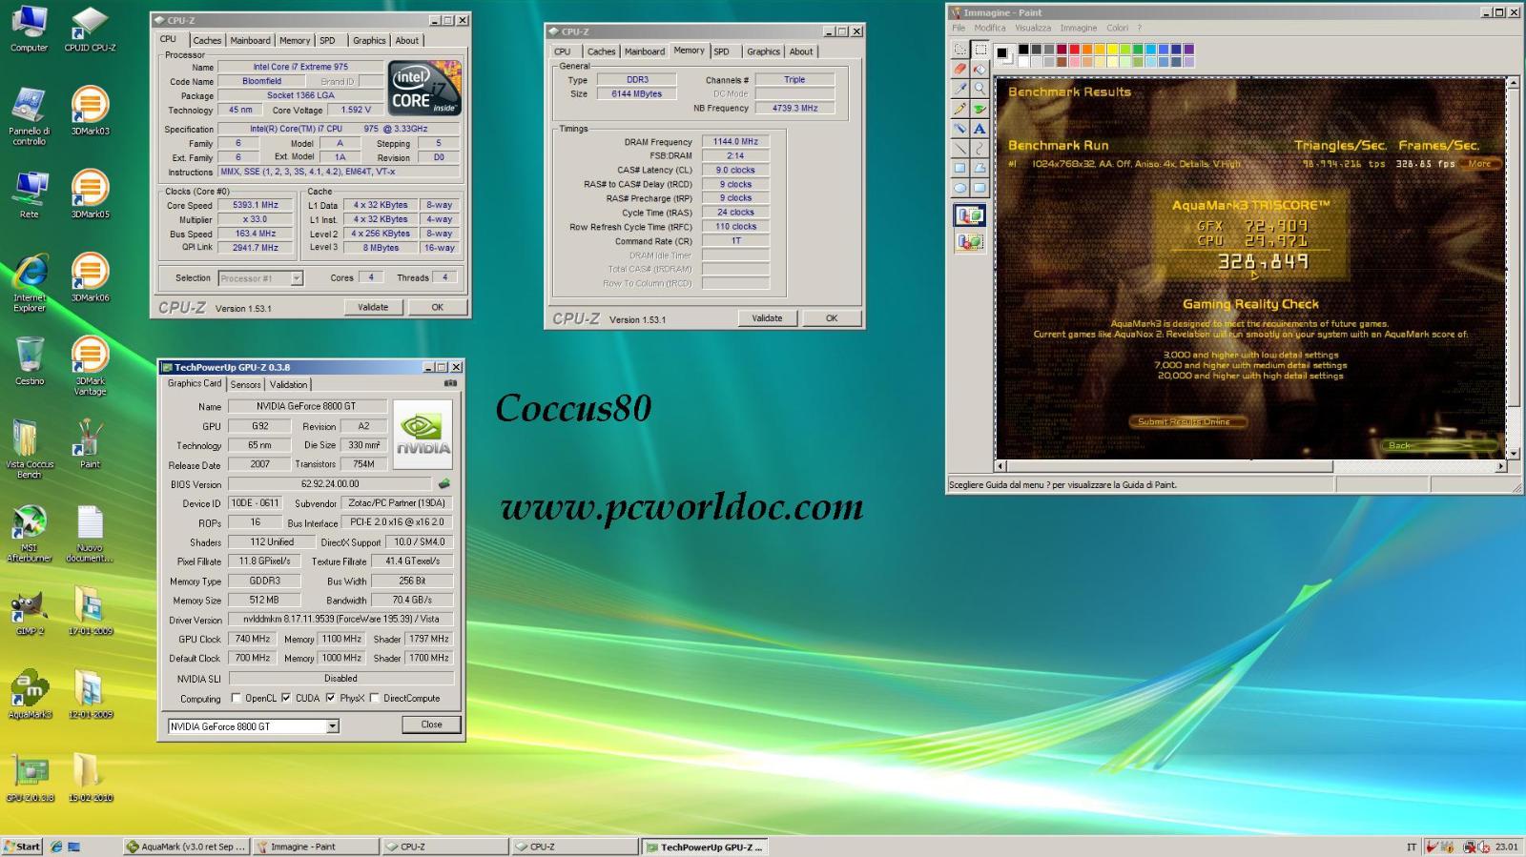Pick the red color swatch in Paint

click(1074, 49)
